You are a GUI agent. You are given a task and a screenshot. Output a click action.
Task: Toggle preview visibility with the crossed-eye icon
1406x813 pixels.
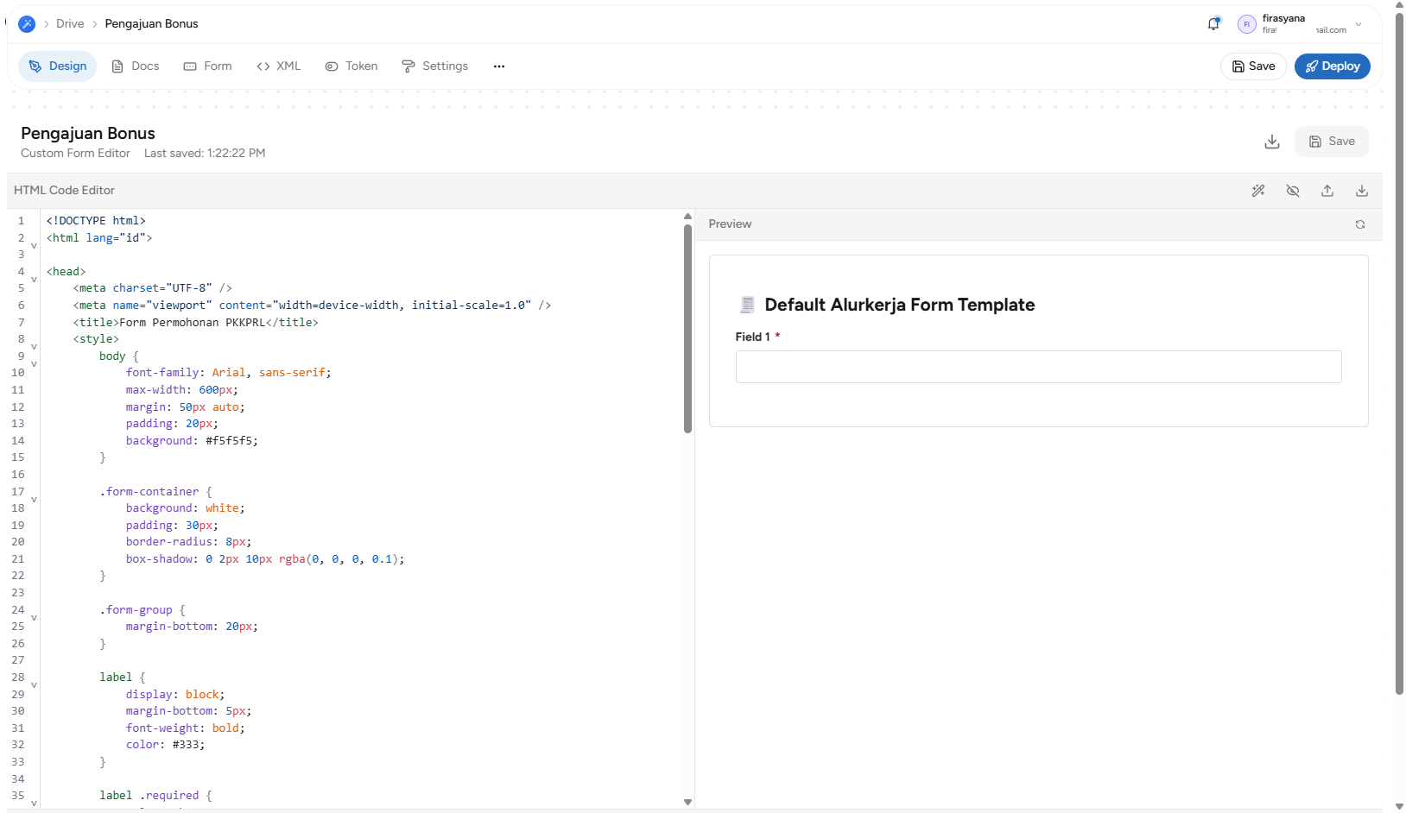click(1293, 191)
